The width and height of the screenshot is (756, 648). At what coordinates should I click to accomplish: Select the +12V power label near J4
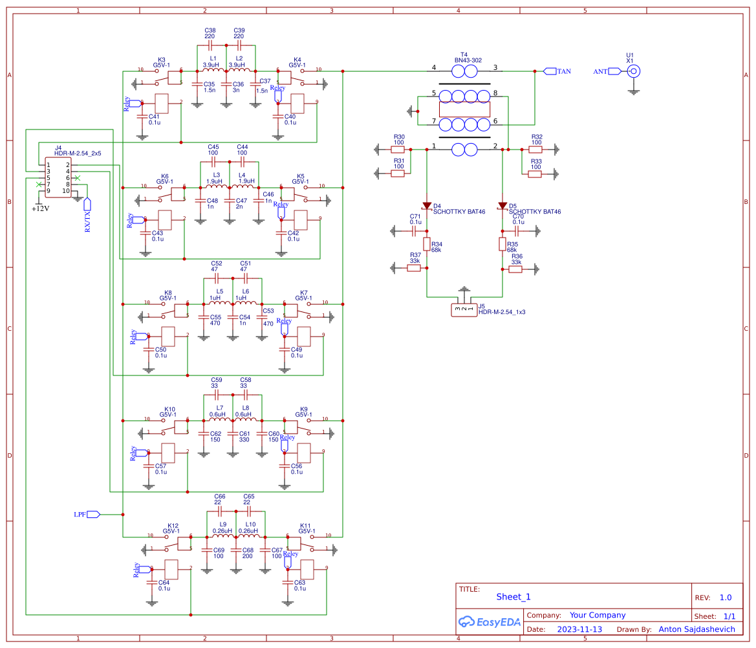coord(40,208)
